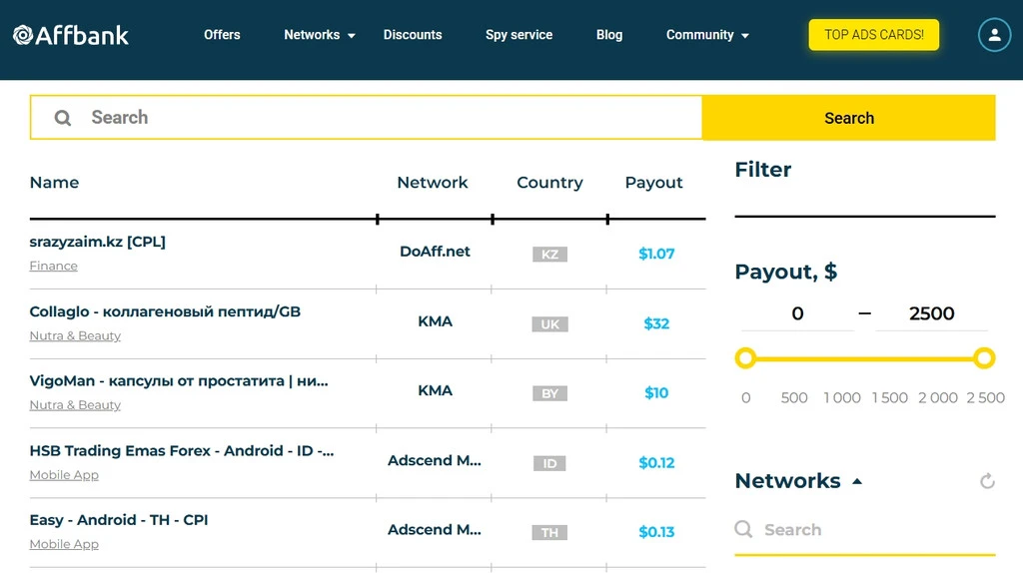The width and height of the screenshot is (1023, 573).
Task: Open Mobile App category under HSB Trading
Action: [x=64, y=475]
